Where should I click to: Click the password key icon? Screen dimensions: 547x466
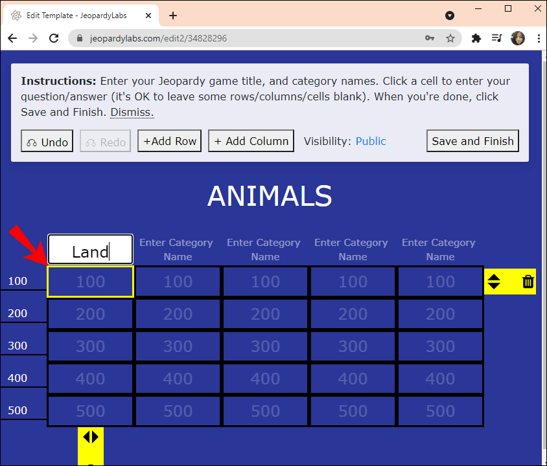click(x=430, y=38)
